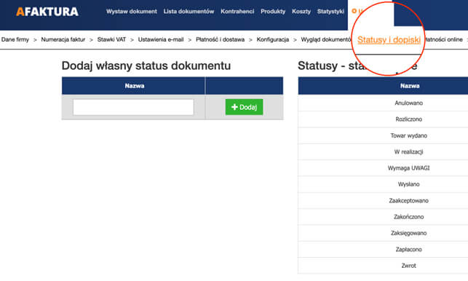Screen dimensions: 468x281
Task: Select the Zakończono status row
Action: coord(383,217)
